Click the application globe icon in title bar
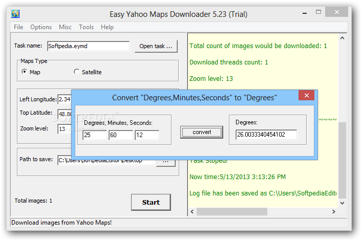Image resolution: width=362 pixels, height=241 pixels. click(x=15, y=14)
